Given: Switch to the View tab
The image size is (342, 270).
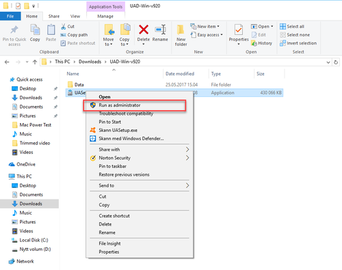Looking at the screenshot, I should coord(75,16).
